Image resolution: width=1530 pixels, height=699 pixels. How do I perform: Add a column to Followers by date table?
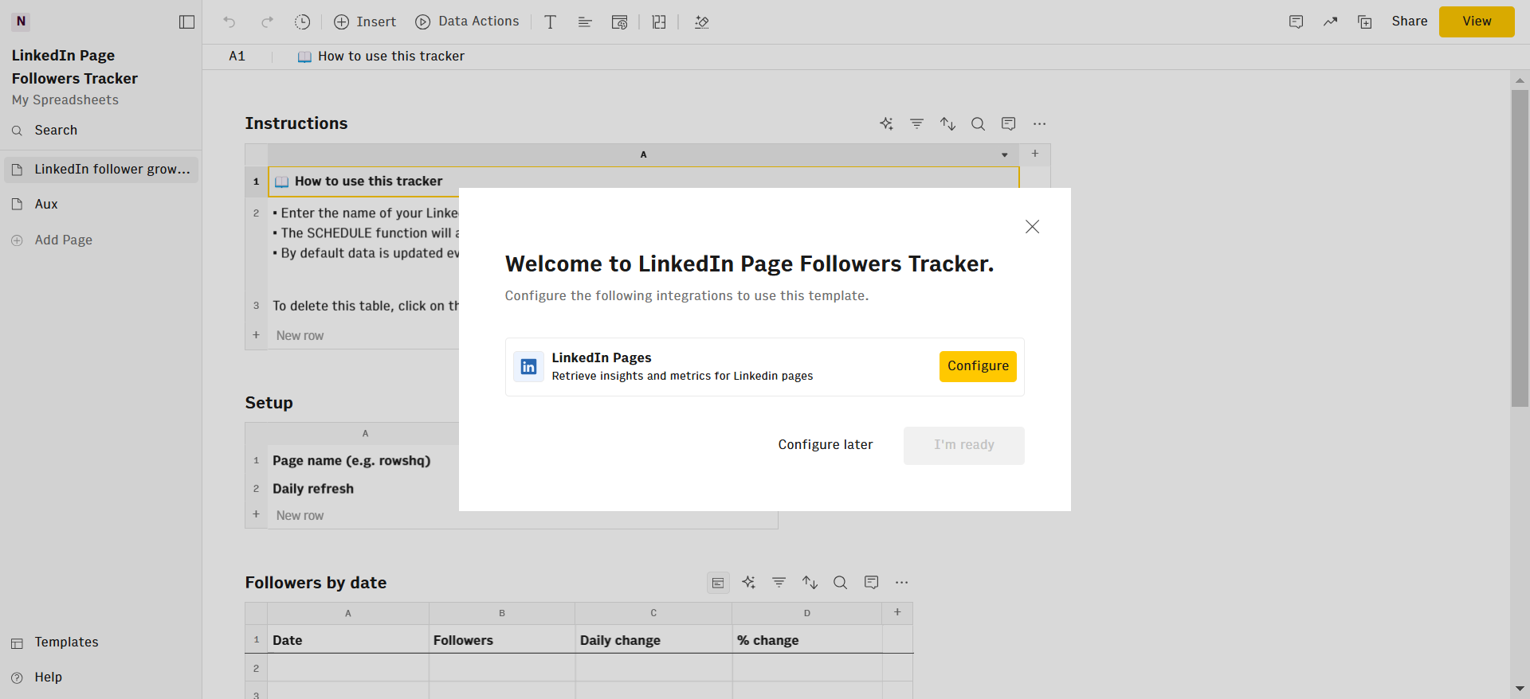tap(897, 612)
